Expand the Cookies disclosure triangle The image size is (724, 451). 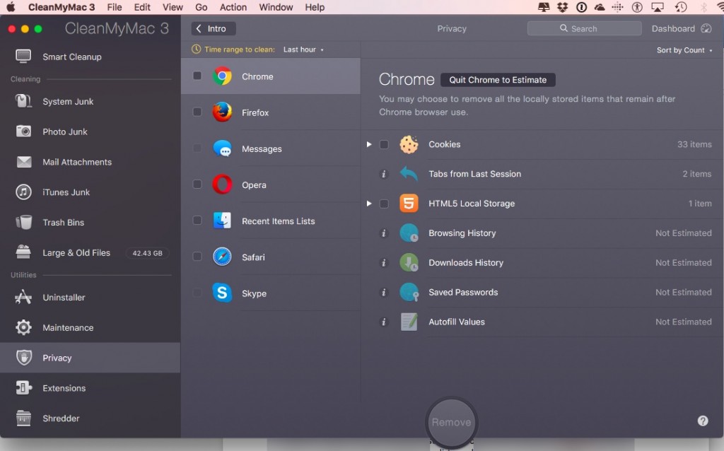(369, 144)
